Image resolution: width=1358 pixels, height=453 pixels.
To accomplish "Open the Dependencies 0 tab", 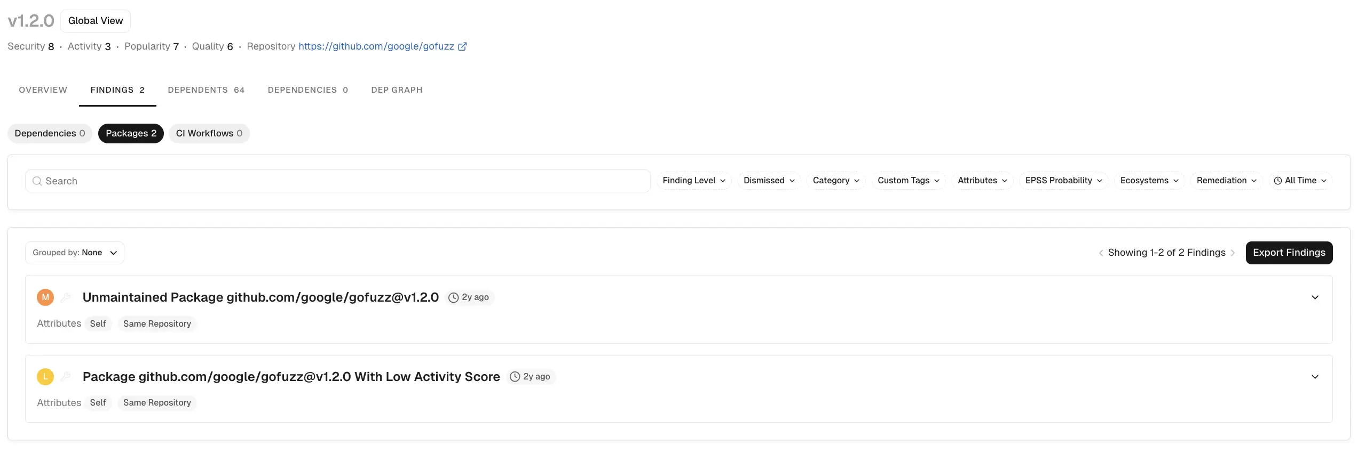I will 308,90.
